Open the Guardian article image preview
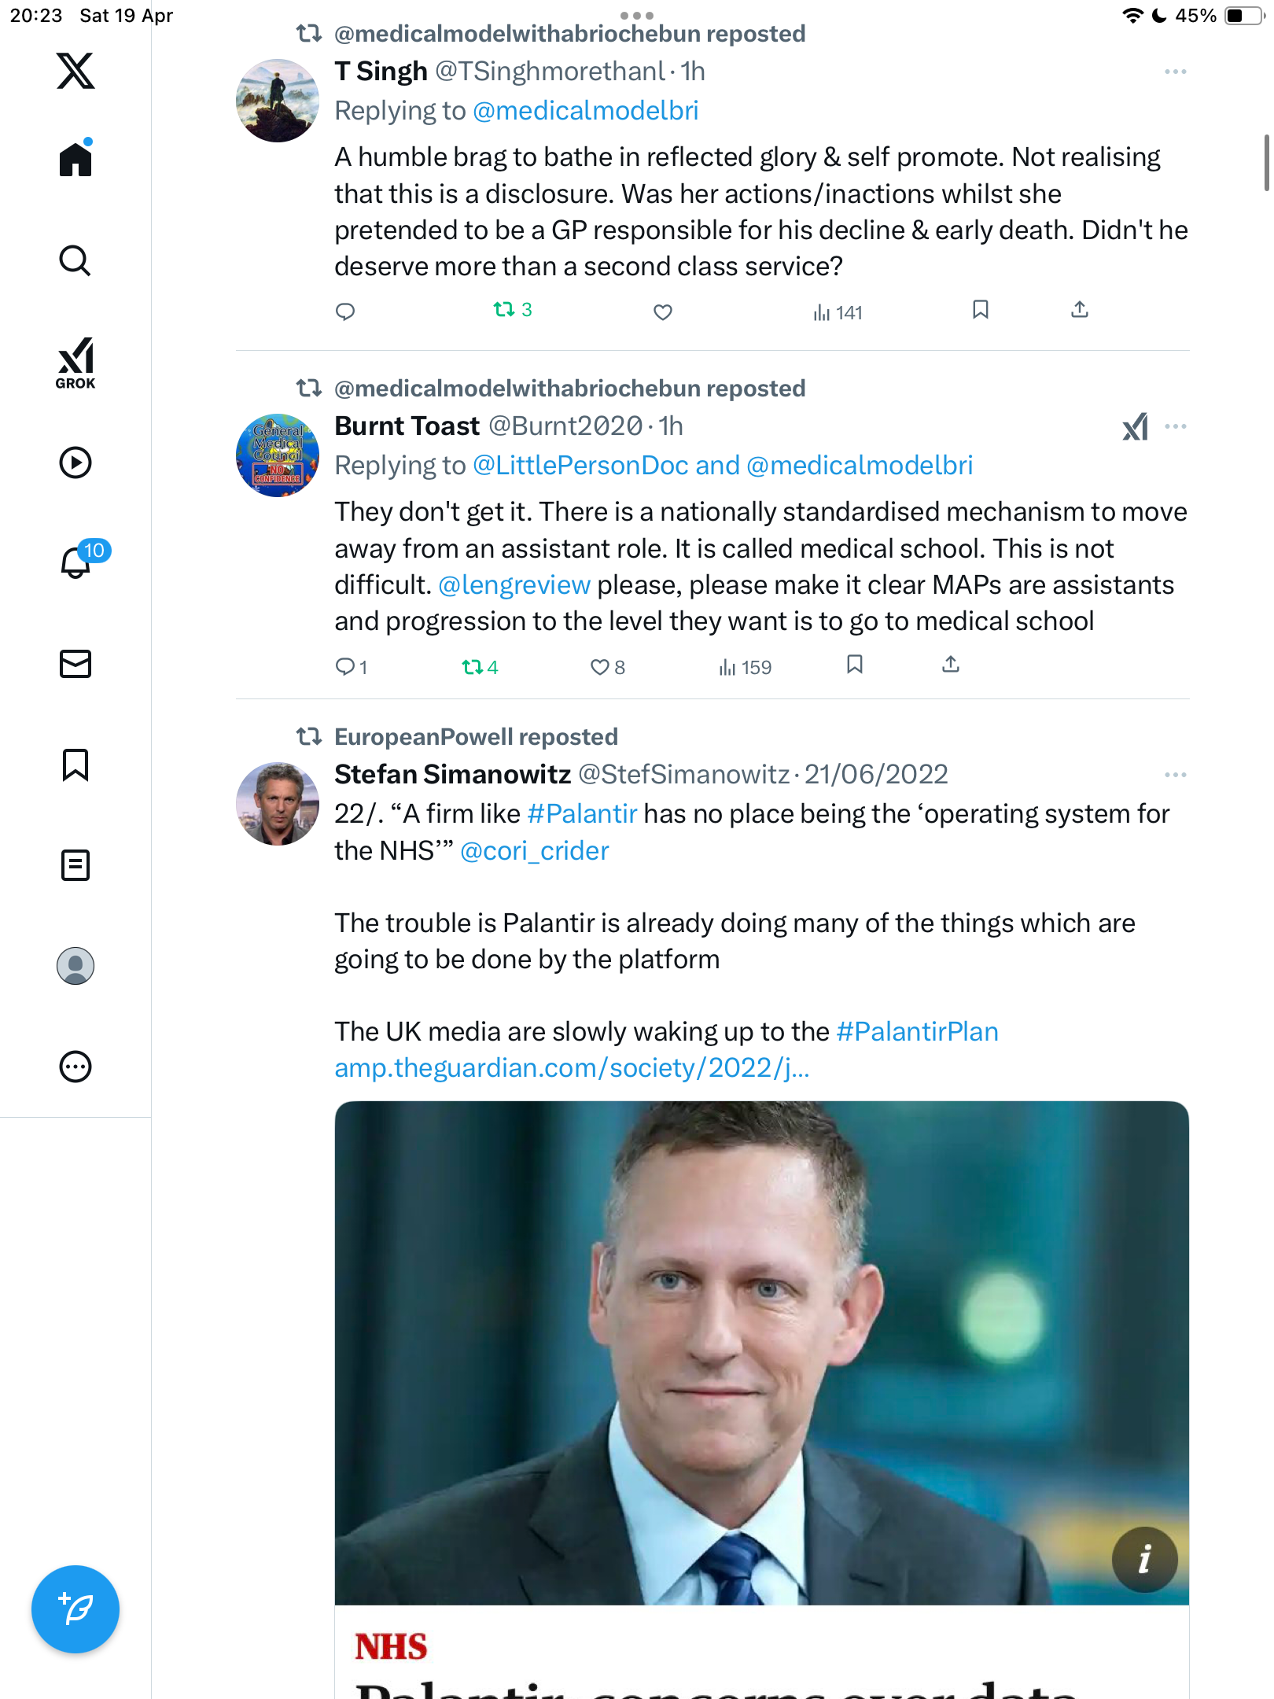This screenshot has height=1699, width=1274. [x=761, y=1353]
